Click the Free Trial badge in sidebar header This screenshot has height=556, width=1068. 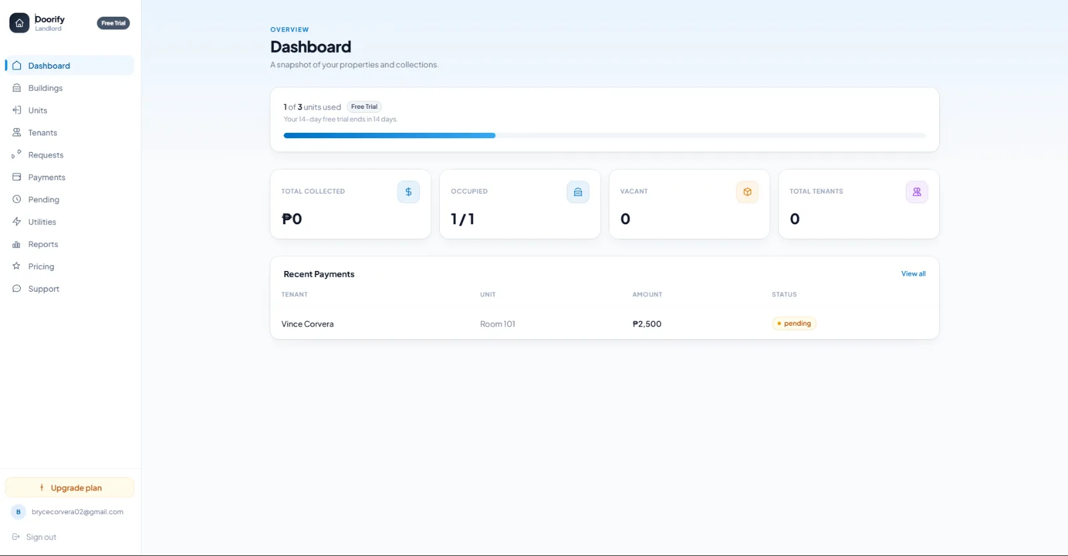pyautogui.click(x=113, y=23)
